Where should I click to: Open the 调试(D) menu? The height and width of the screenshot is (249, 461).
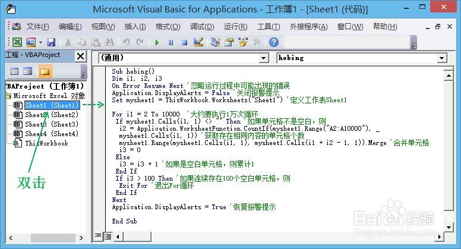tap(202, 27)
